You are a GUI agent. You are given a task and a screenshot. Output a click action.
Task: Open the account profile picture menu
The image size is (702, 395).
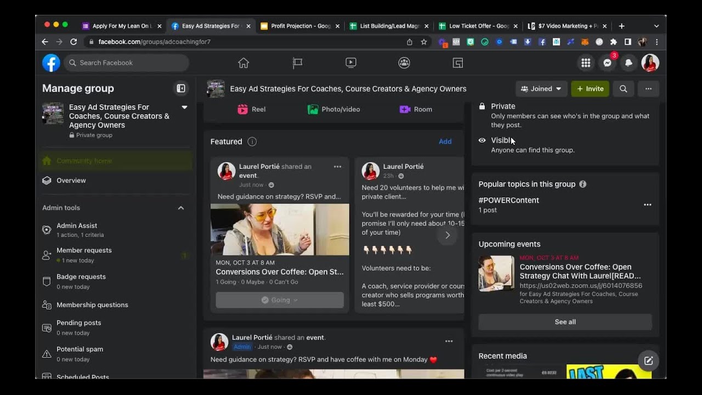650,63
